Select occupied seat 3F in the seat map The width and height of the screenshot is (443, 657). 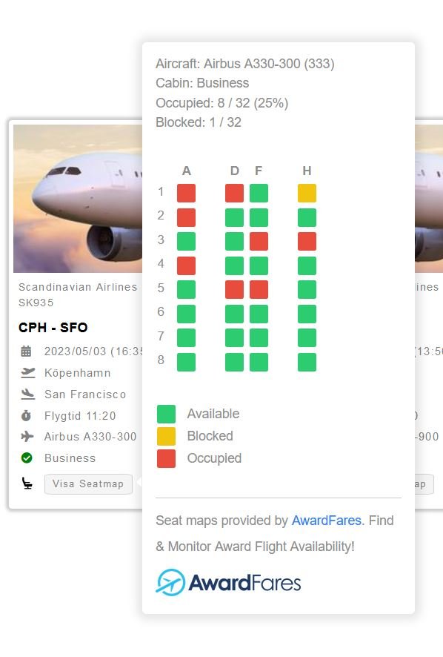[x=259, y=241]
